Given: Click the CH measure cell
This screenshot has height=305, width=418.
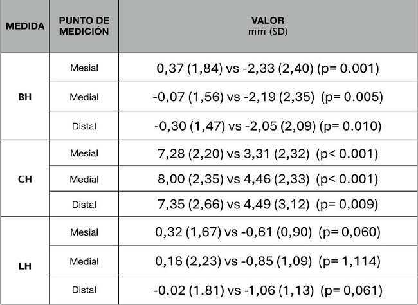Looking at the screenshot, I should 26,178.
